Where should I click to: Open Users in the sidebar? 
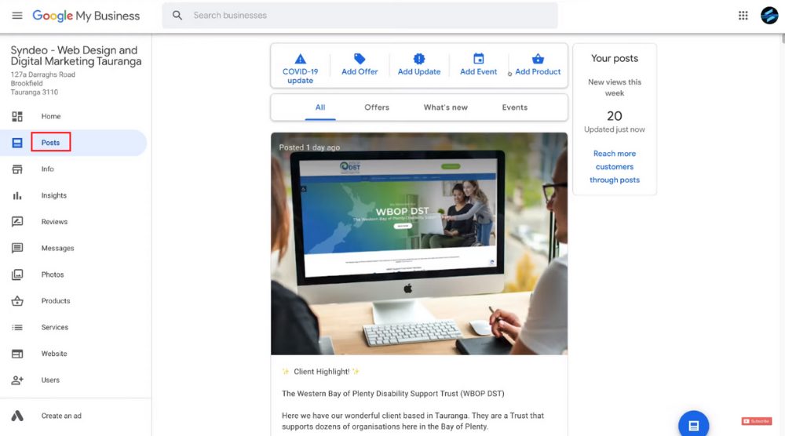click(50, 380)
